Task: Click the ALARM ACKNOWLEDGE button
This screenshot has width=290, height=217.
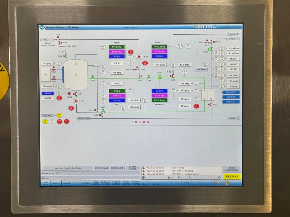Action: tap(232, 169)
